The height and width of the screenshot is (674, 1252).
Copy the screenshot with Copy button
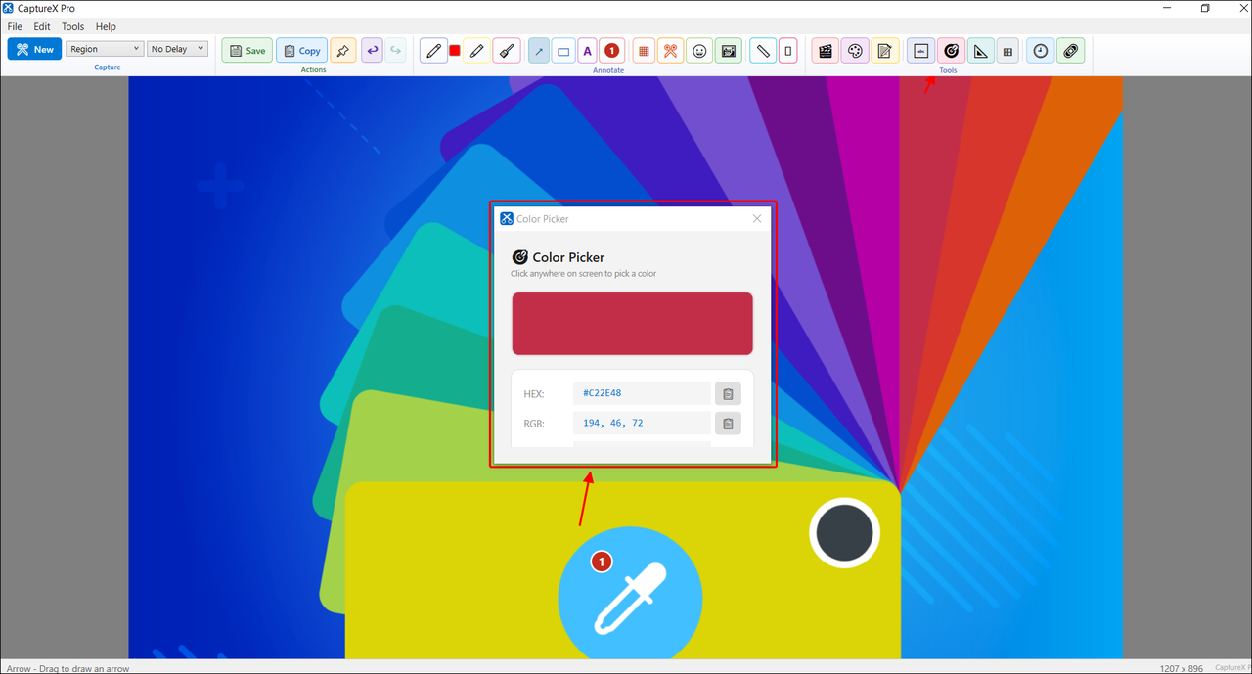[301, 51]
